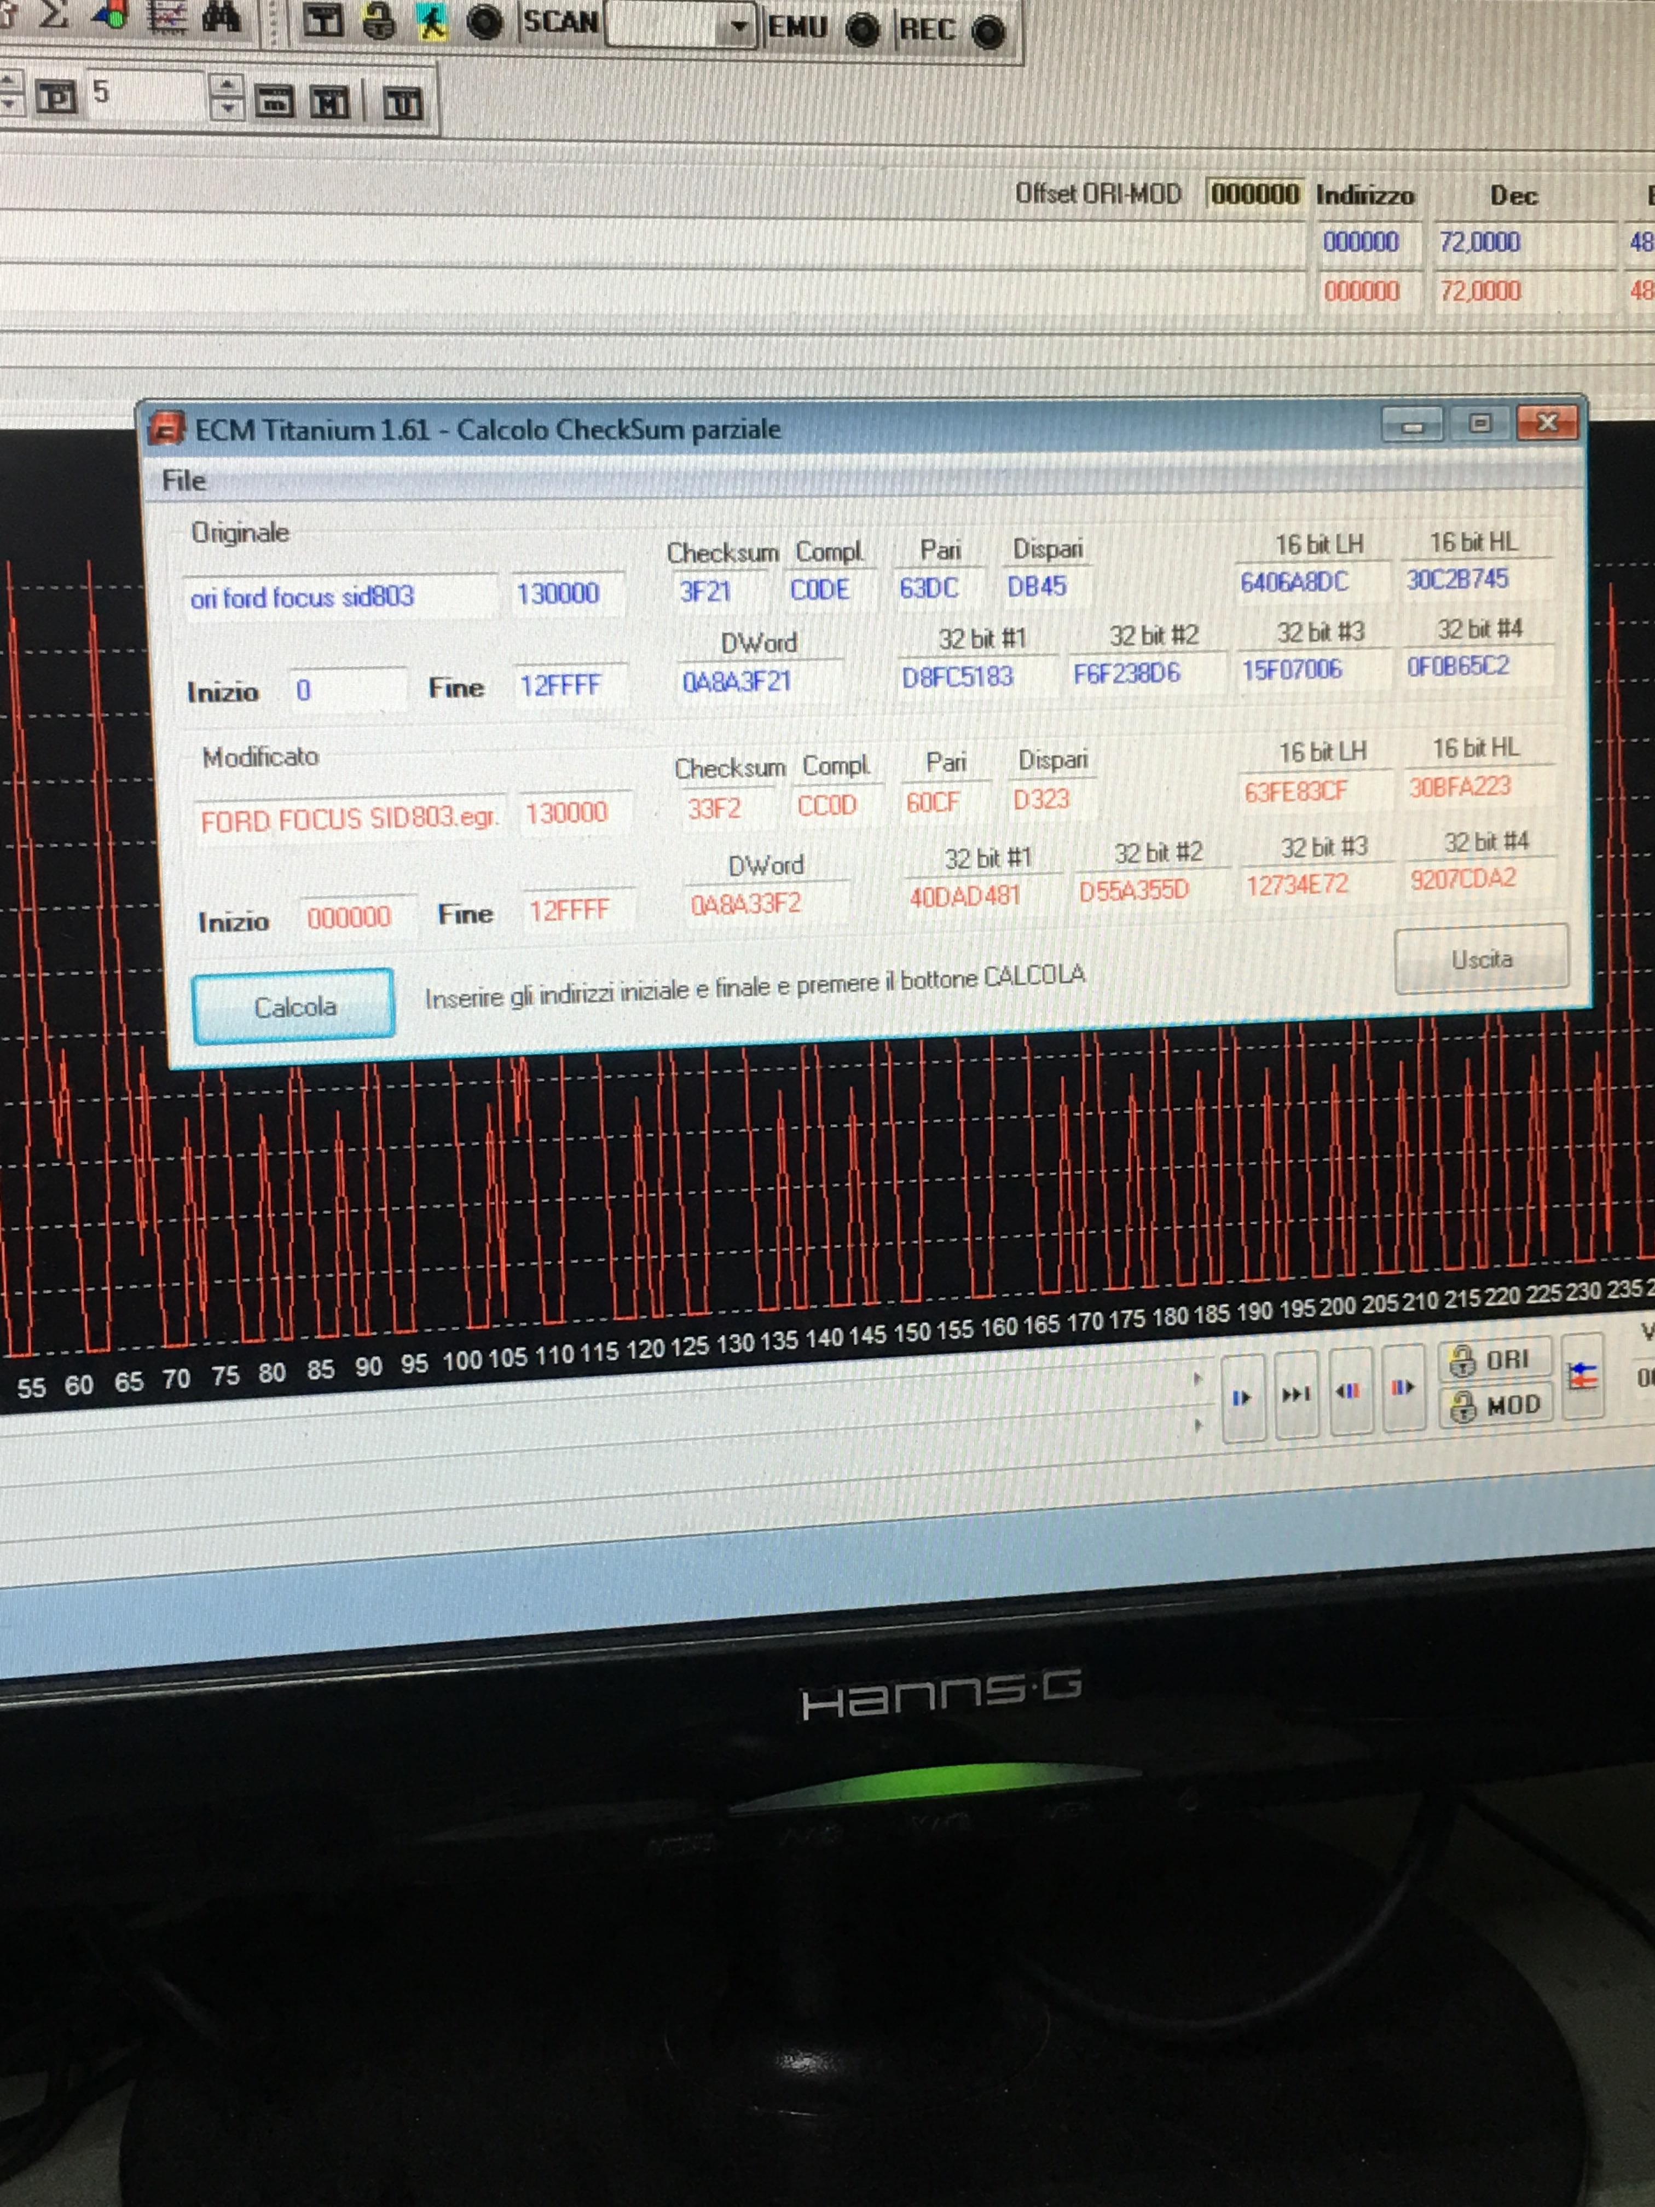The width and height of the screenshot is (1655, 2207).
Task: Click the capital M toolbar icon
Action: click(330, 102)
